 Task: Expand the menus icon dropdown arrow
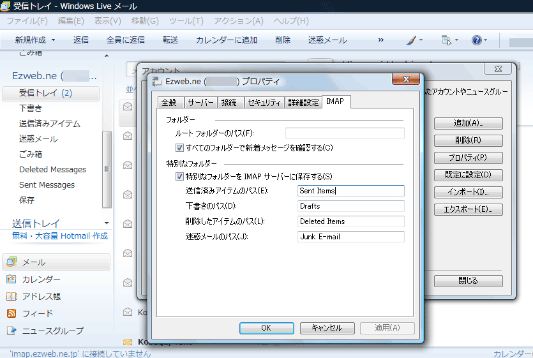click(x=456, y=40)
